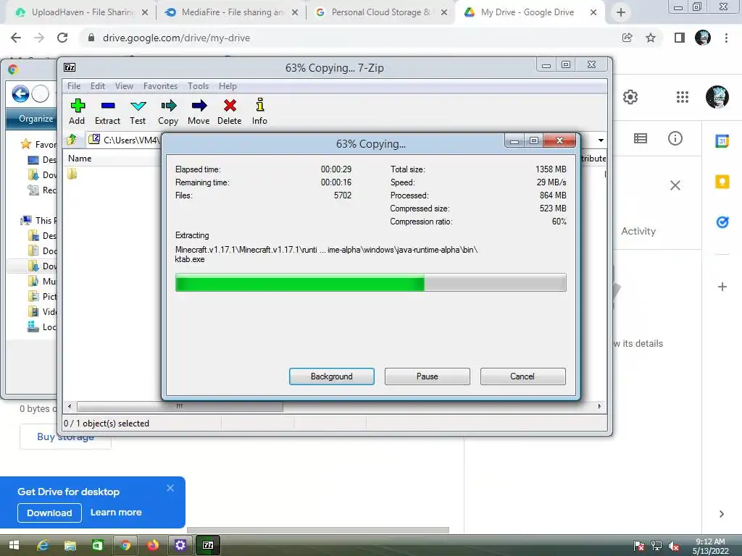Click the Move toolbar icon

coord(199,111)
